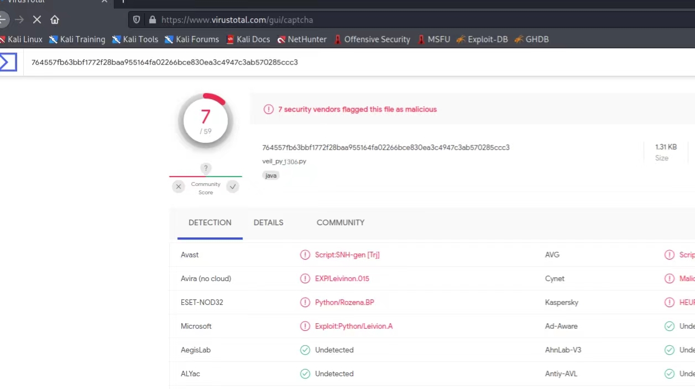Viewport: 695px width, 389px height.
Task: Click Kaspersky detection alert icon
Action: [x=670, y=302]
